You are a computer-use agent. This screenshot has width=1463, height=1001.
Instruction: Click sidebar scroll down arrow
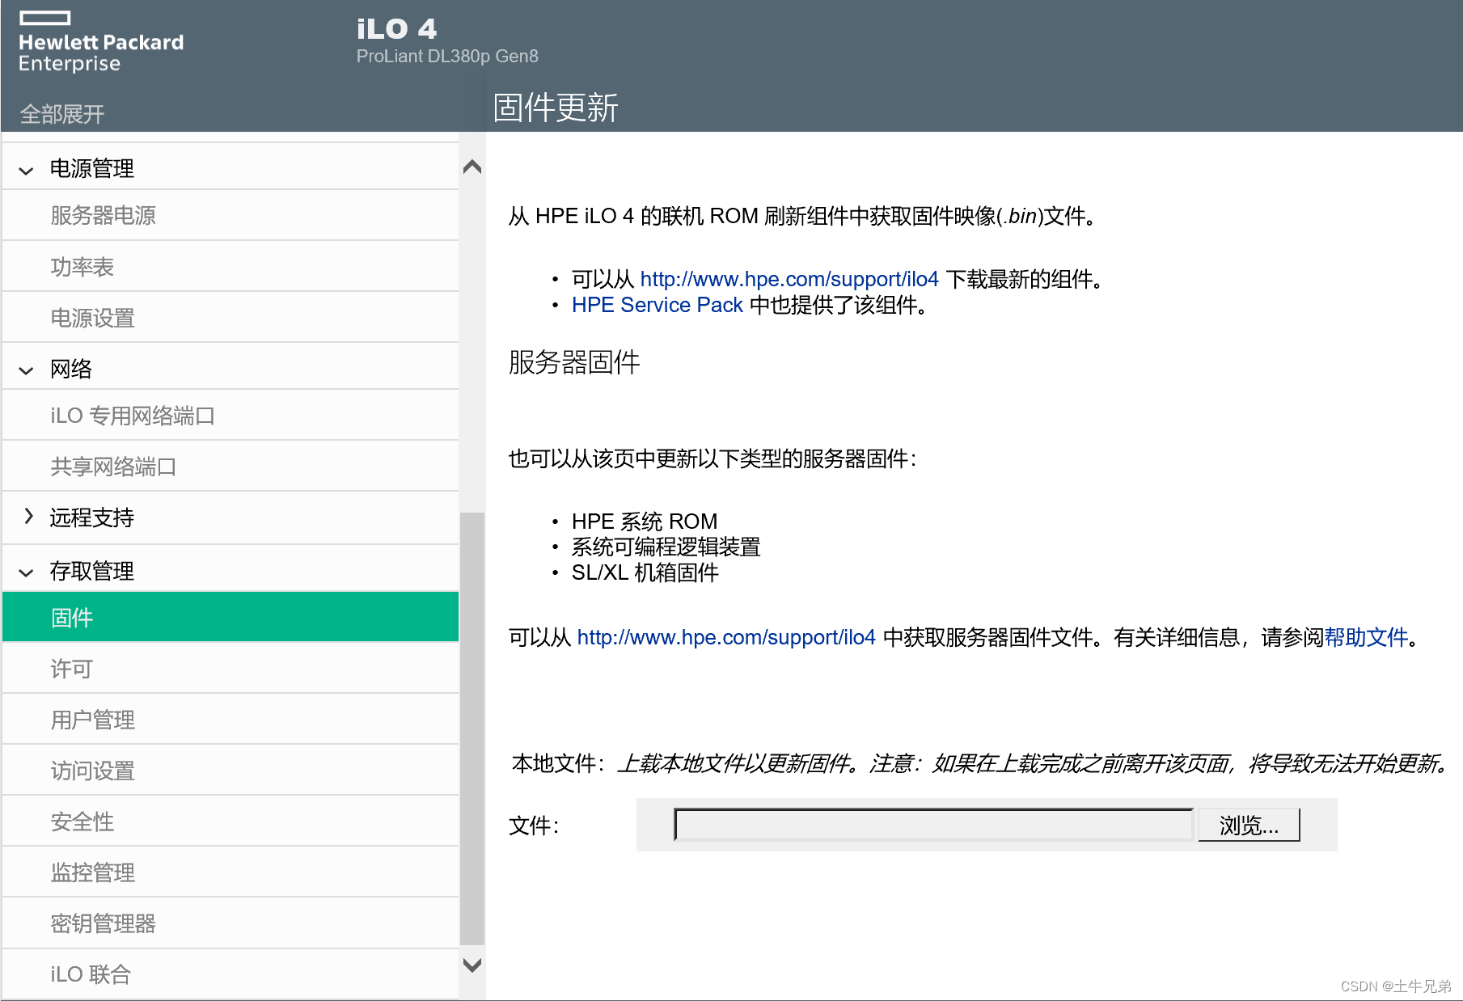point(472,965)
